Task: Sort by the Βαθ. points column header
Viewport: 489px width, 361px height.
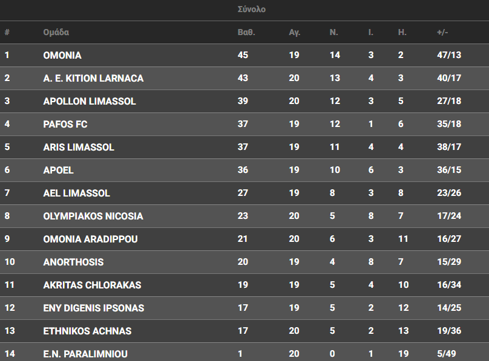Action: coord(246,32)
